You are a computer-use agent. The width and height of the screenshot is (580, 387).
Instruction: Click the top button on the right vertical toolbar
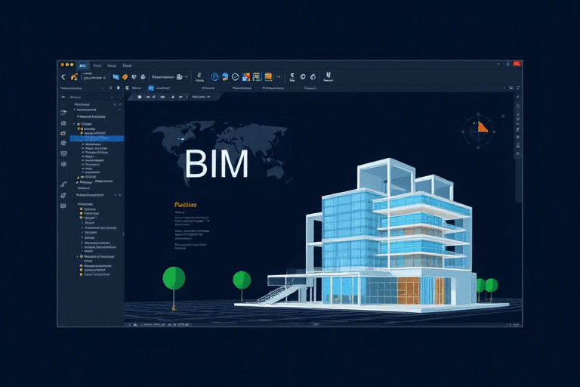[517, 98]
